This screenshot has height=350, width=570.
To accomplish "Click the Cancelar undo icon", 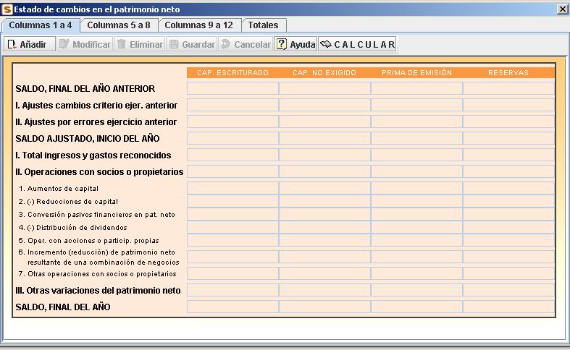I will coord(226,44).
